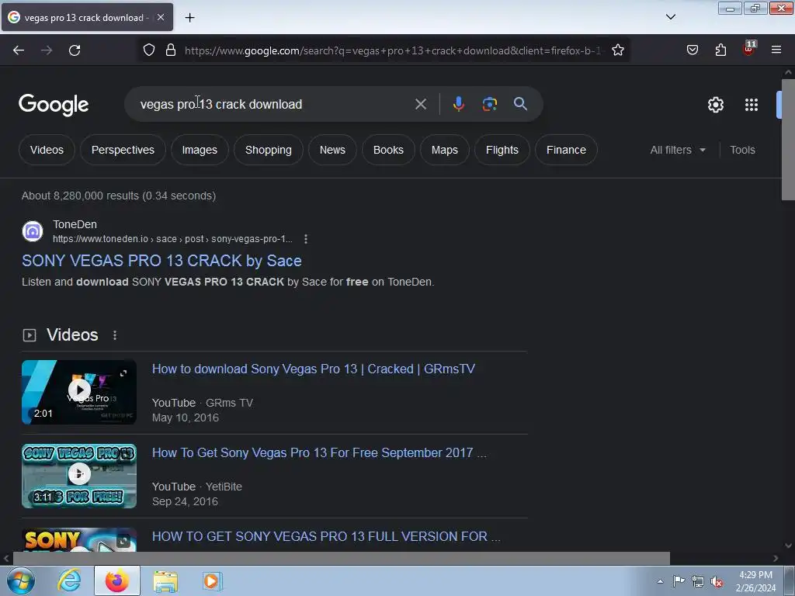Click the horizontal scrollbar thumb
The image size is (795, 596).
(341, 558)
